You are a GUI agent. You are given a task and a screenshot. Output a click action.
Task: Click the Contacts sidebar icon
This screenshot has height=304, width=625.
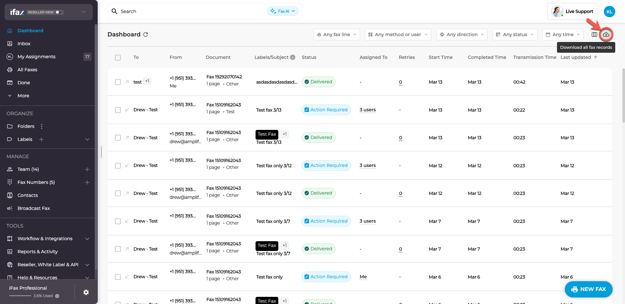pyautogui.click(x=10, y=195)
